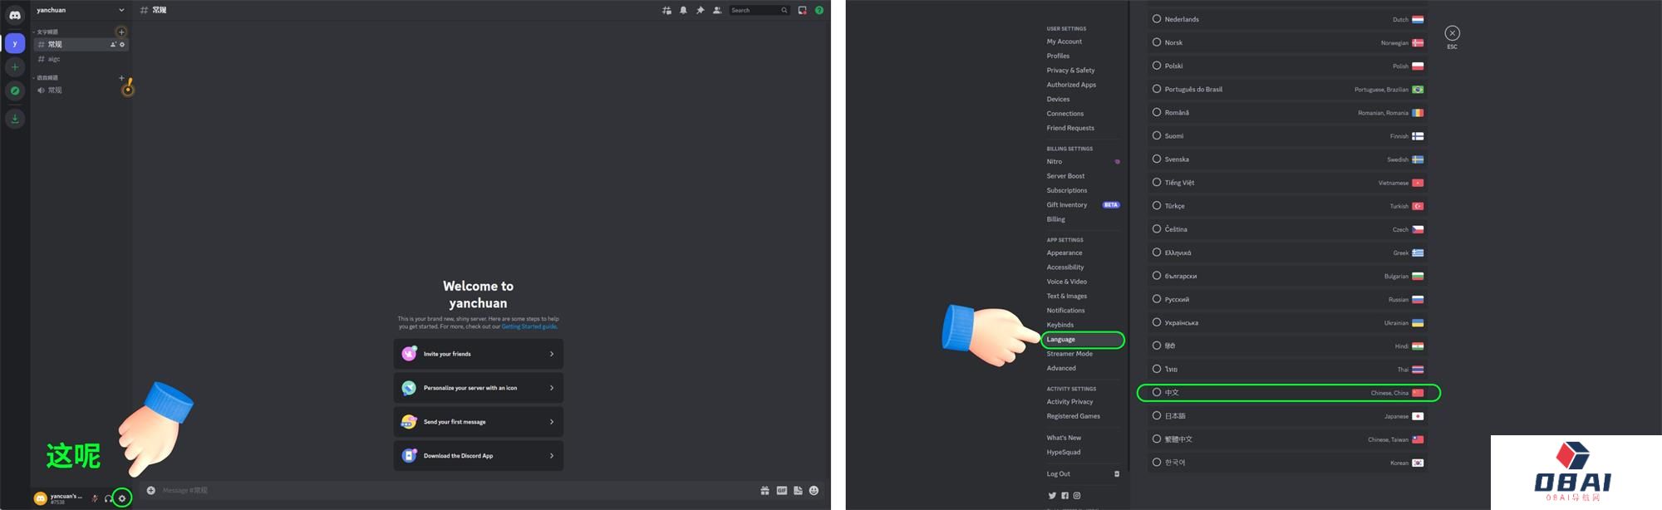Viewport: 1662px width, 510px height.
Task: Open the emoji picker icon
Action: pos(814,491)
